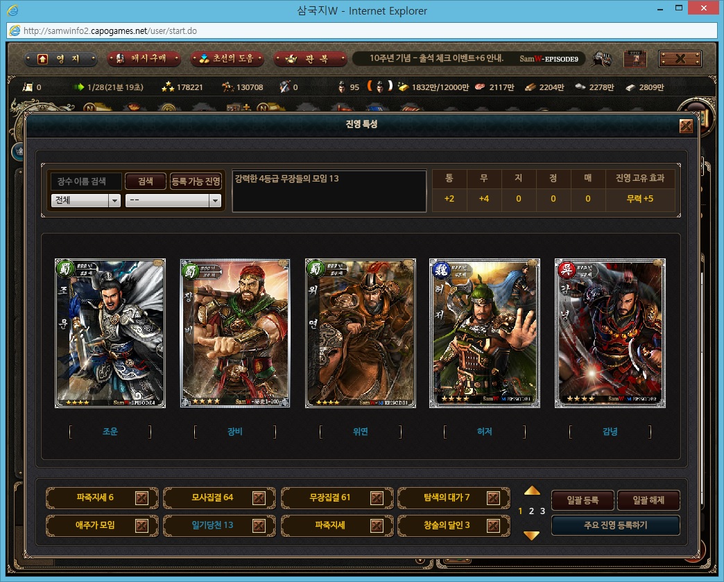Click the page icon in the address bar
The image size is (724, 582).
pos(15,31)
